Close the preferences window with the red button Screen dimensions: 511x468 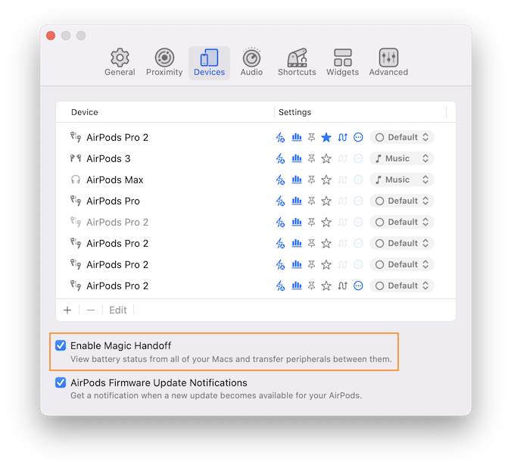(51, 36)
